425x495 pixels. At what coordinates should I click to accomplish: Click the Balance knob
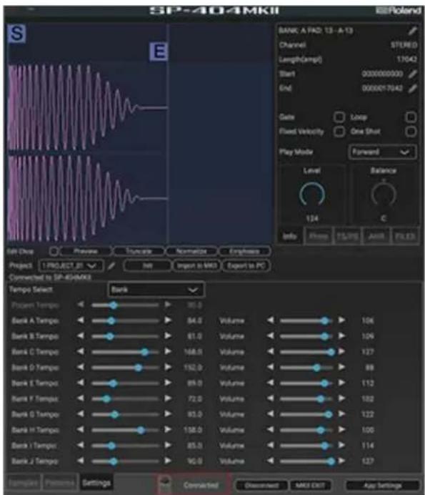pos(384,194)
